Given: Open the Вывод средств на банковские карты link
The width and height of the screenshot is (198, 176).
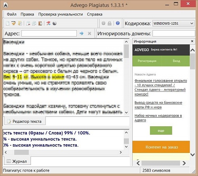Looking at the screenshot, I should 158,105.
